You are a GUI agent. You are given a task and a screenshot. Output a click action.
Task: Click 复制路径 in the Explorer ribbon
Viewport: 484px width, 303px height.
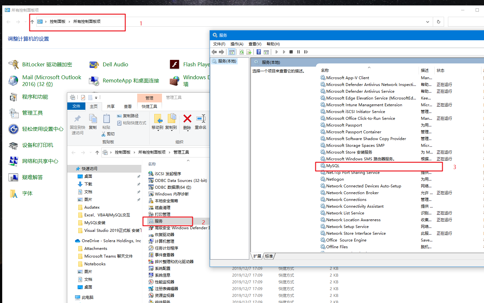coord(128,116)
